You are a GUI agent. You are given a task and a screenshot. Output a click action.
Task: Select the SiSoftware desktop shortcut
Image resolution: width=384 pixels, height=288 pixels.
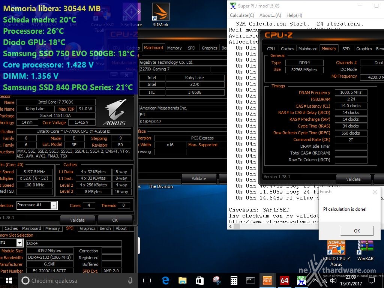coord(131,15)
